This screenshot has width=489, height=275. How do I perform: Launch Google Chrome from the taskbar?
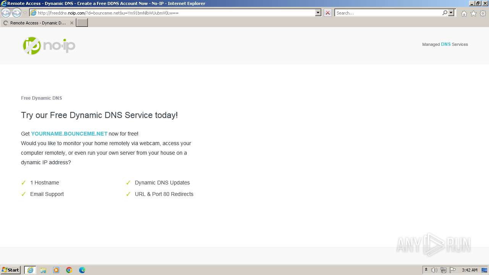[x=69, y=270]
